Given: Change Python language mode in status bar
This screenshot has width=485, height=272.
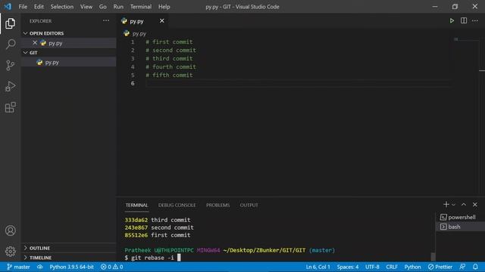Looking at the screenshot, I should (412, 267).
